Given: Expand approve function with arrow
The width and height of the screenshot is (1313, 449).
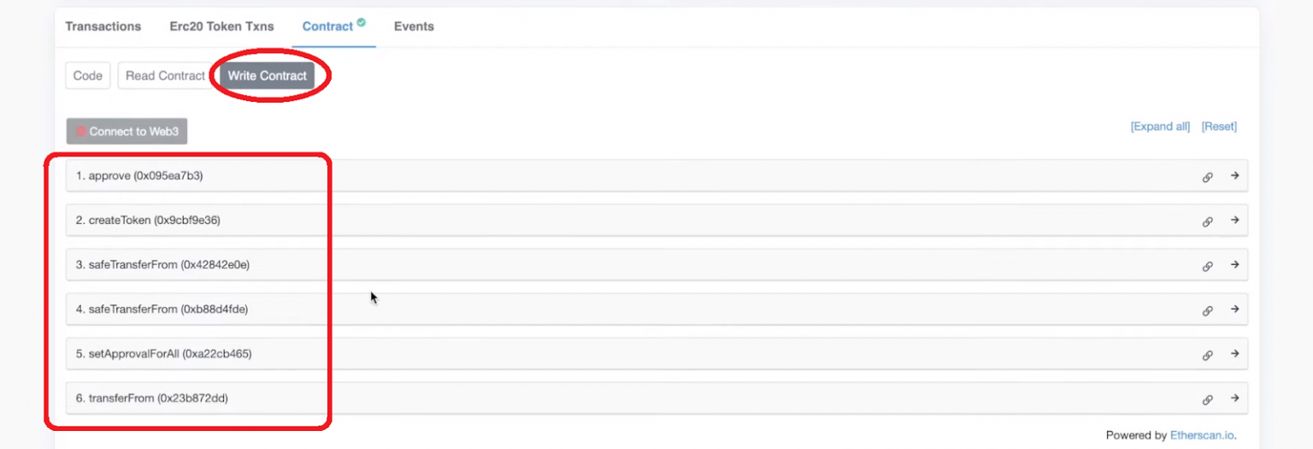Looking at the screenshot, I should click(x=1234, y=175).
